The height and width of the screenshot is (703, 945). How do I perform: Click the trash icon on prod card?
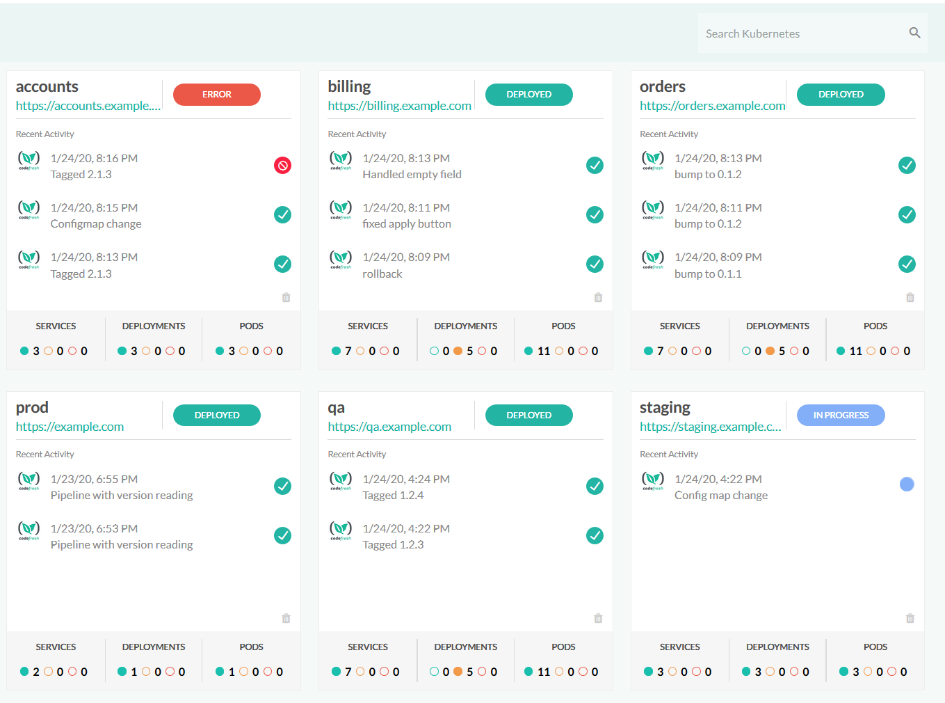pyautogui.click(x=286, y=618)
